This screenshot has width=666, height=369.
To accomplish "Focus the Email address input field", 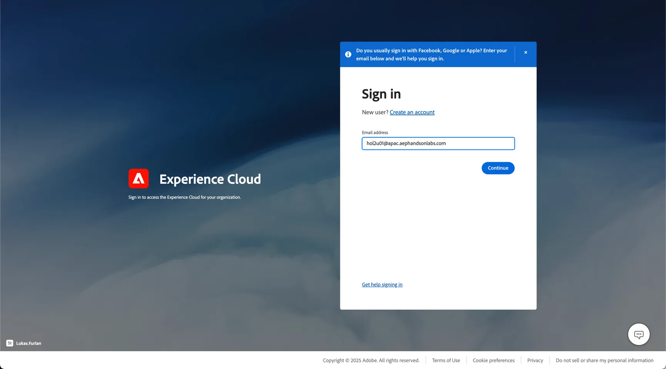I will click(438, 143).
